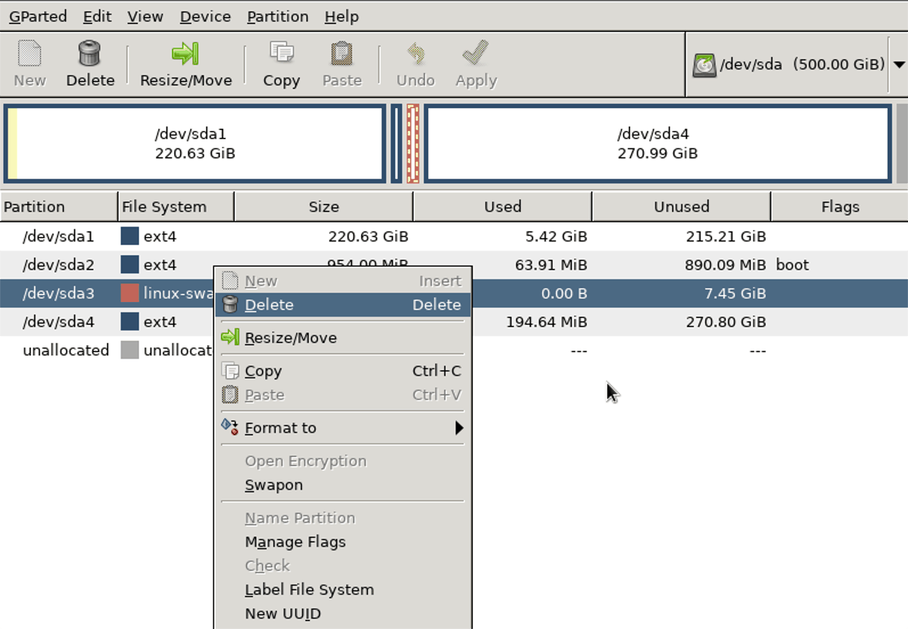The image size is (908, 629).
Task: Click the 220.63 GiB size cell
Action: (x=368, y=237)
